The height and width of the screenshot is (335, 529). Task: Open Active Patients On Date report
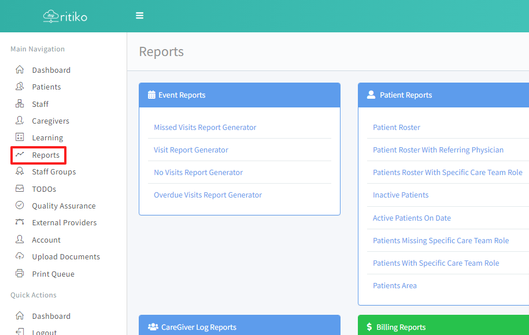click(412, 218)
